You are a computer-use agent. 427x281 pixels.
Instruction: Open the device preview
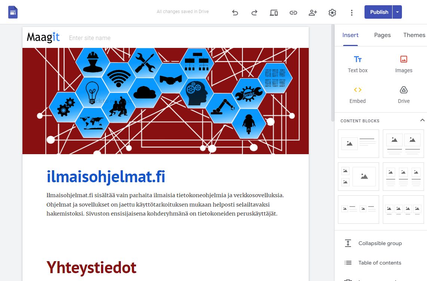point(274,12)
